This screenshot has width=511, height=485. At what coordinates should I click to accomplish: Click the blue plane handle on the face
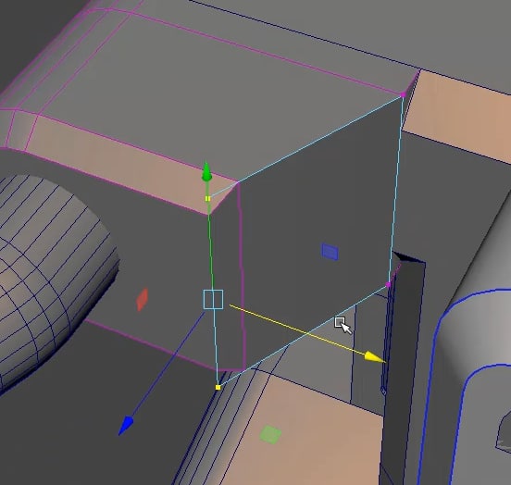pyautogui.click(x=330, y=252)
